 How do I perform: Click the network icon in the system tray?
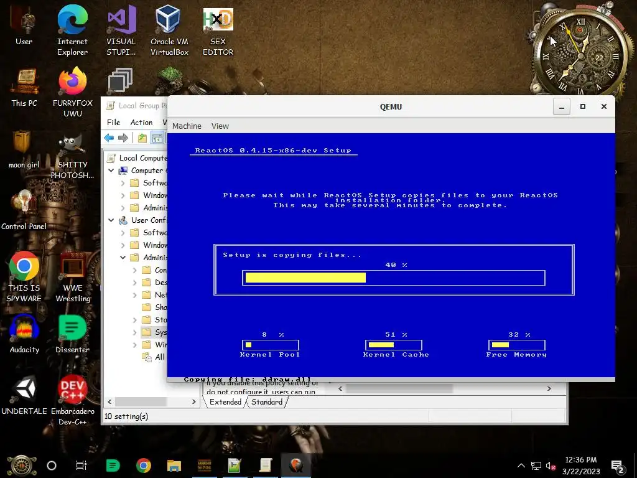536,466
